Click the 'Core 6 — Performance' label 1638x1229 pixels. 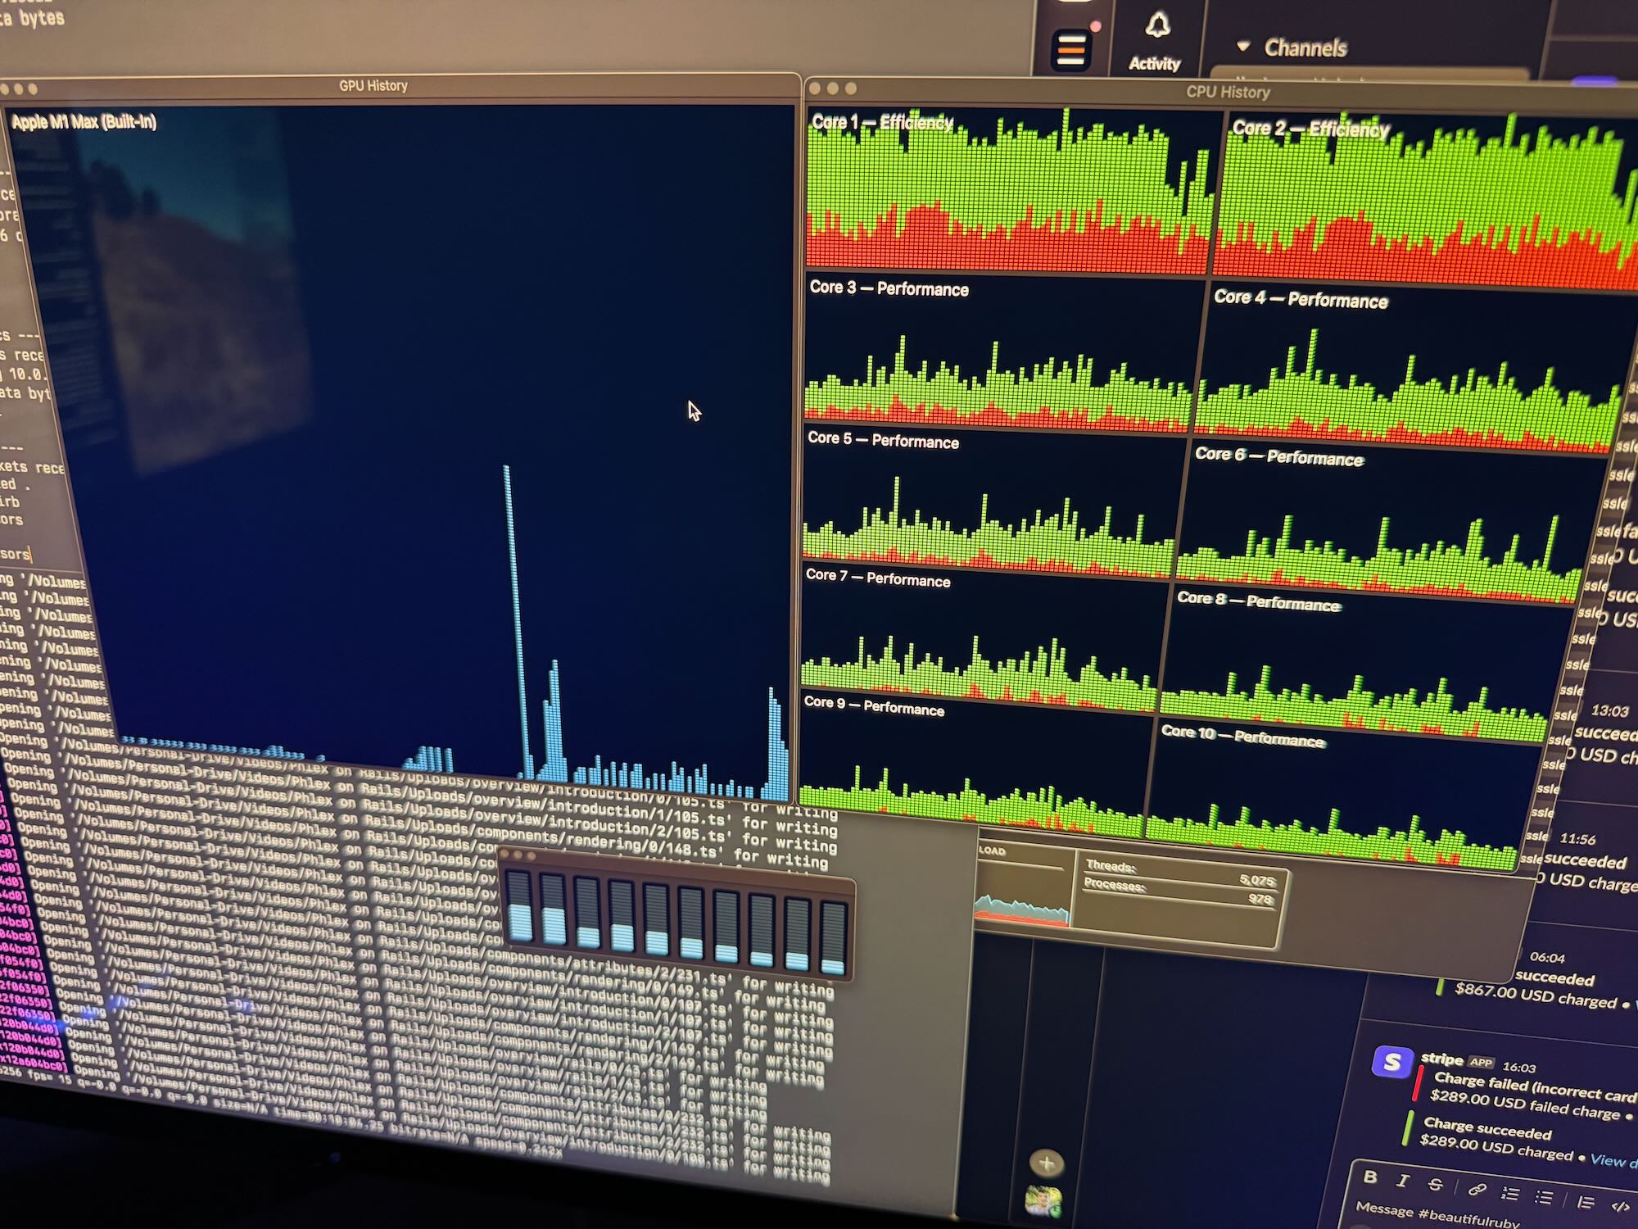[1279, 456]
